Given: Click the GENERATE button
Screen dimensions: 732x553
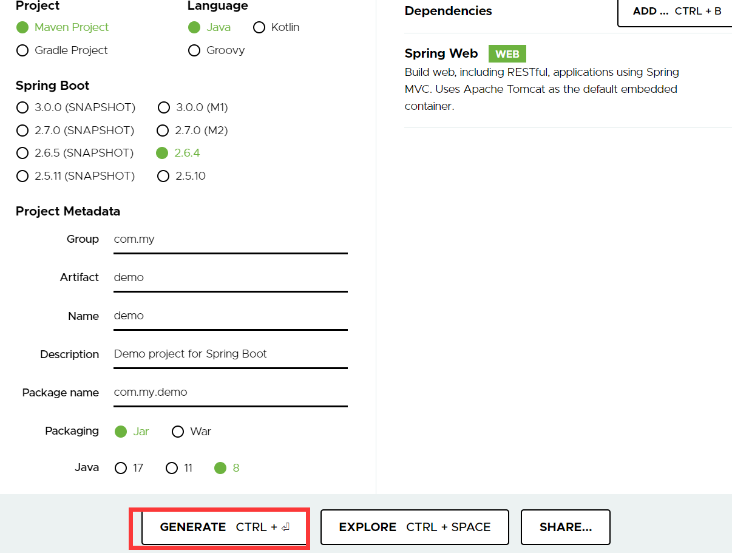Looking at the screenshot, I should click(x=224, y=528).
